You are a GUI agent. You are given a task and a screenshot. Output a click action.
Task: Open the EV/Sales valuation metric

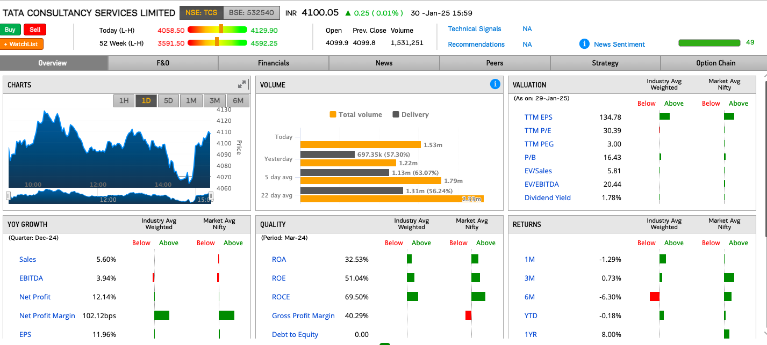(x=537, y=171)
